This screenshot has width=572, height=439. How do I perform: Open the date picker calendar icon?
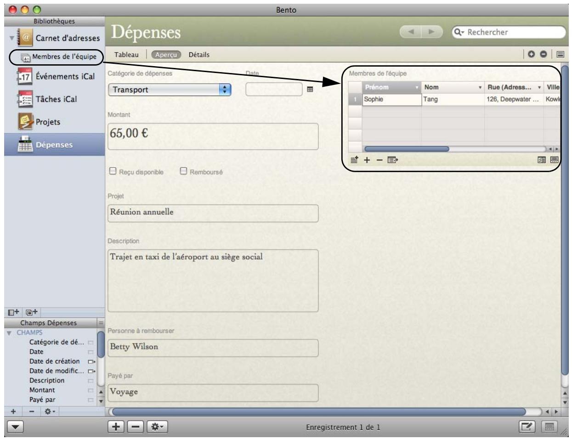point(310,90)
